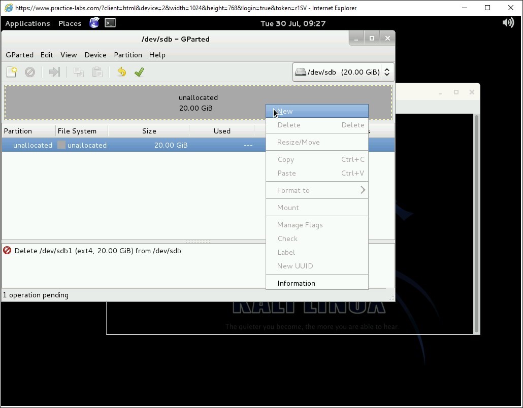Click the File System column header
The width and height of the screenshot is (523, 408).
coord(77,131)
